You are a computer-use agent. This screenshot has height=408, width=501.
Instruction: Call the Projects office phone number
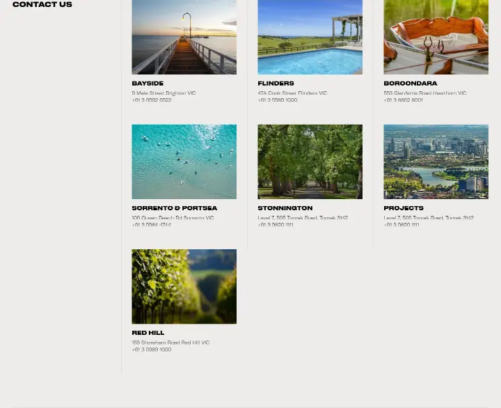(401, 225)
